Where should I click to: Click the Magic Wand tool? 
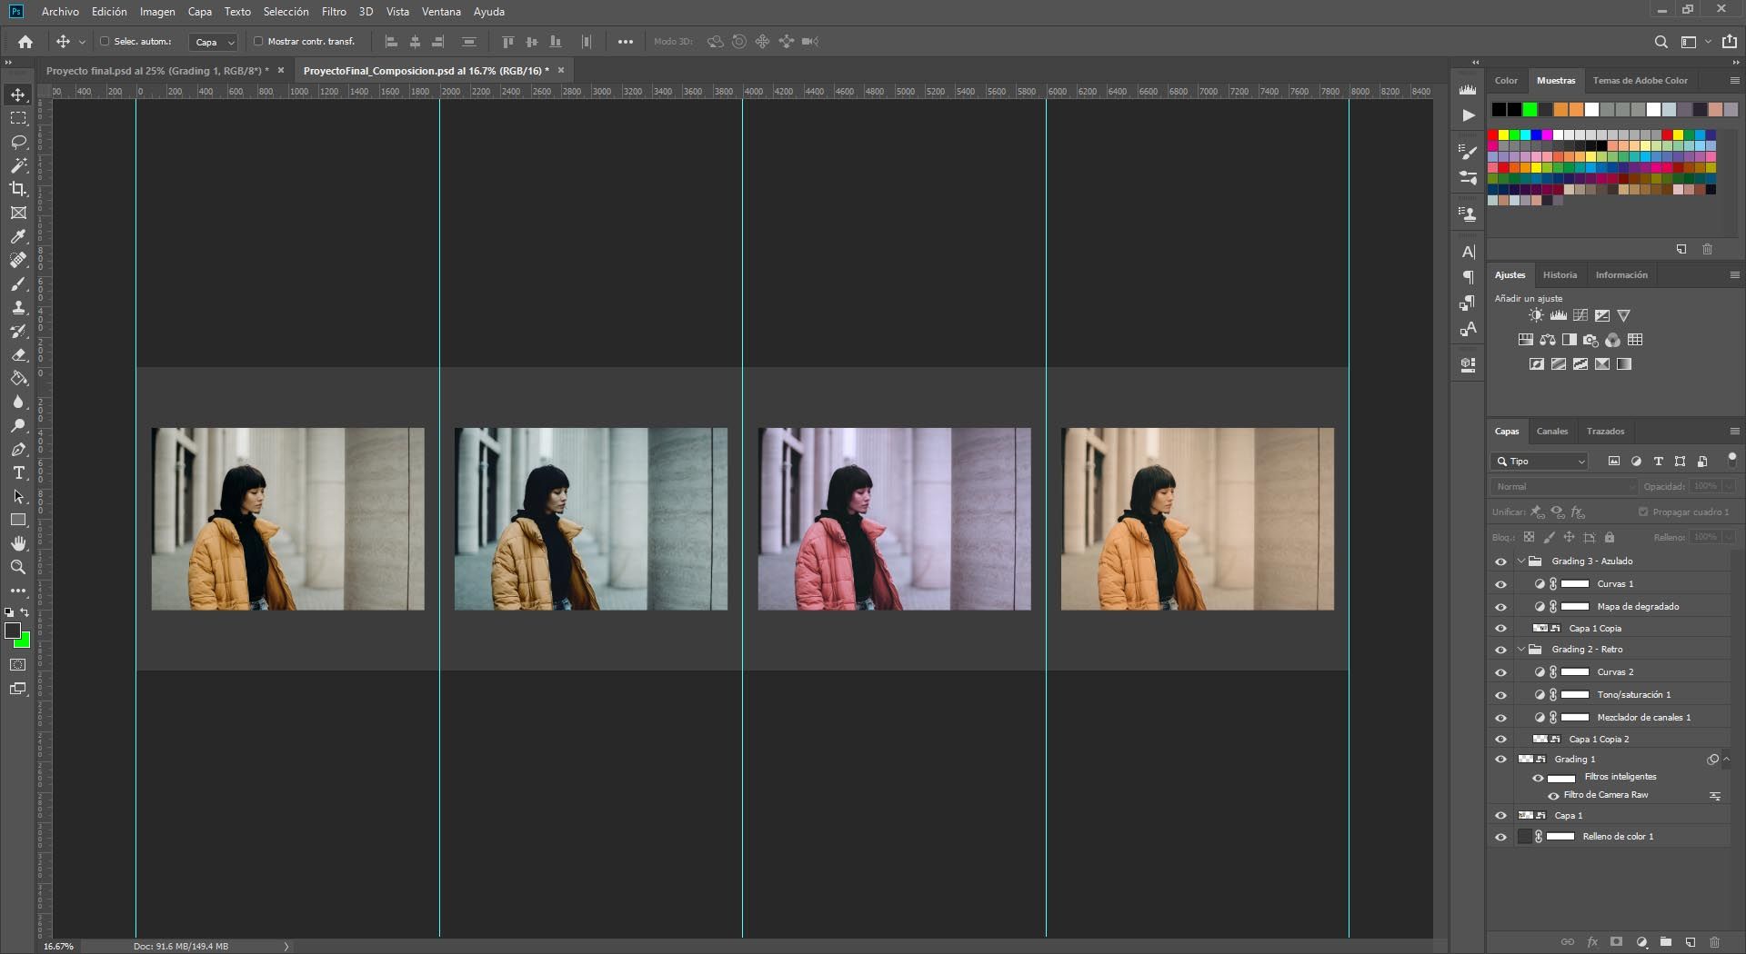(18, 165)
